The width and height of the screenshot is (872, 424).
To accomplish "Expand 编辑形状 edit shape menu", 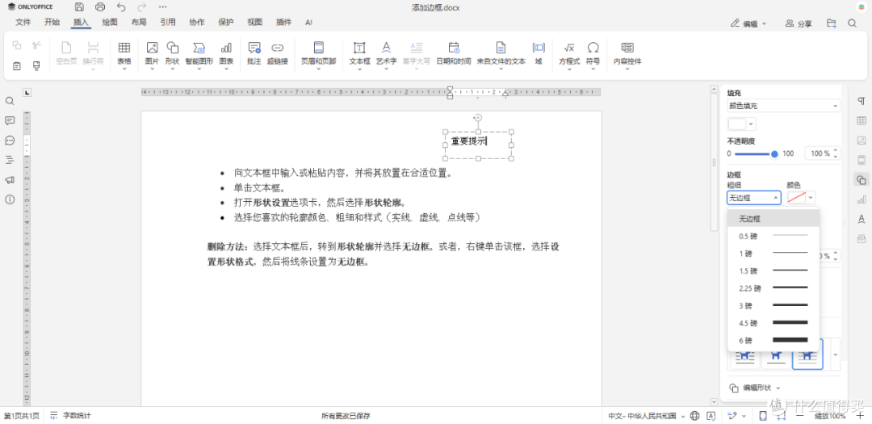I will click(x=756, y=388).
